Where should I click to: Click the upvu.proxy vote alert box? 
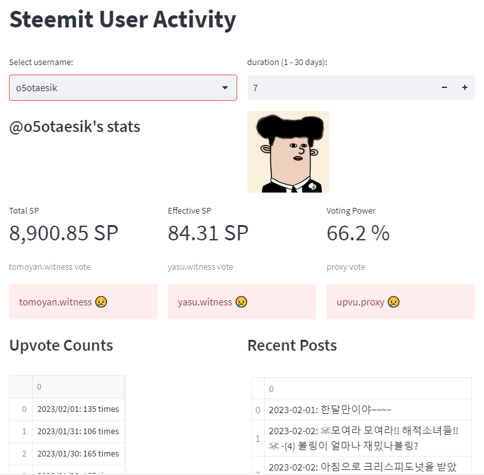[400, 302]
